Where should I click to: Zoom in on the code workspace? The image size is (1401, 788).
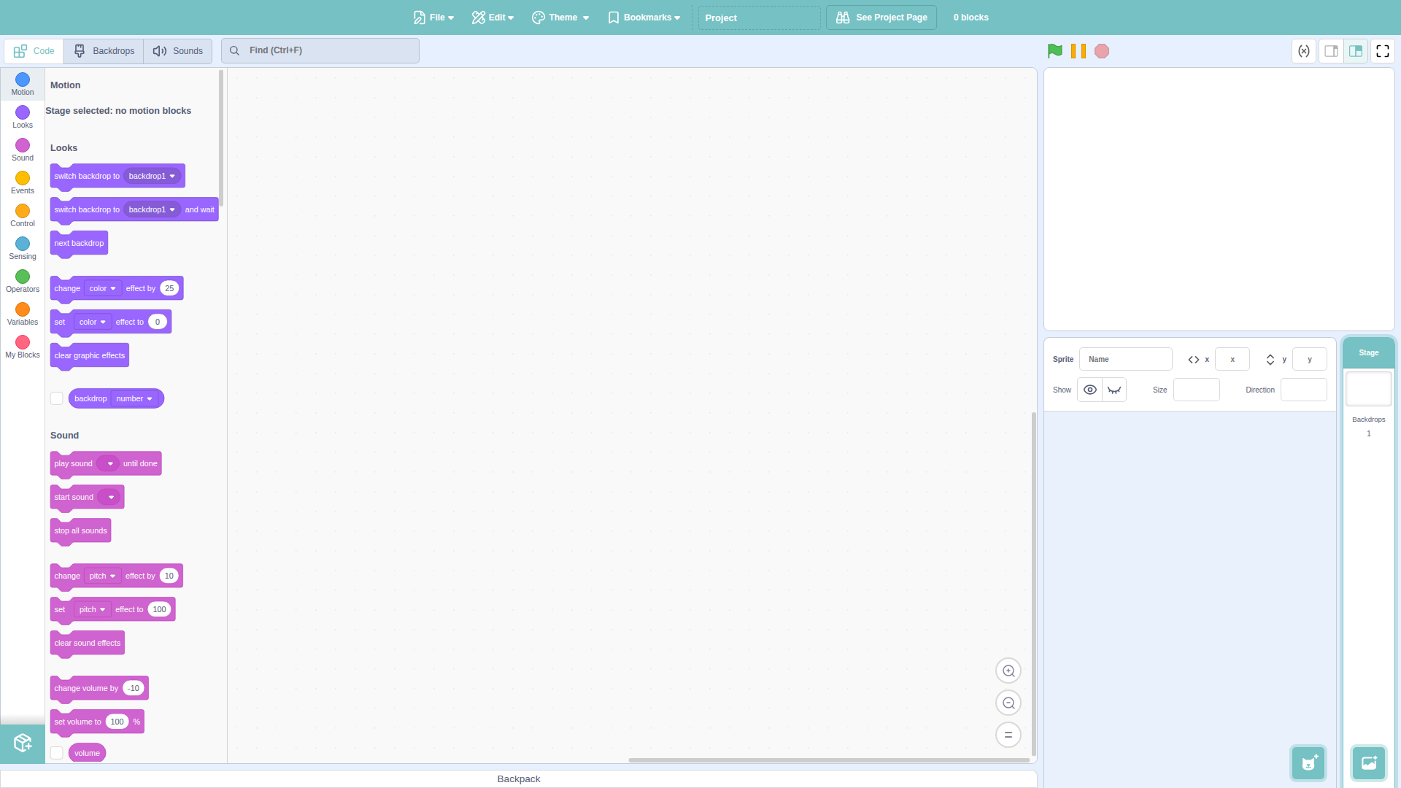tap(1008, 671)
